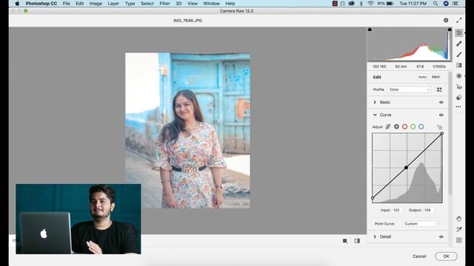474x266 pixels.
Task: Open the 3D menu
Action: [x=178, y=4]
